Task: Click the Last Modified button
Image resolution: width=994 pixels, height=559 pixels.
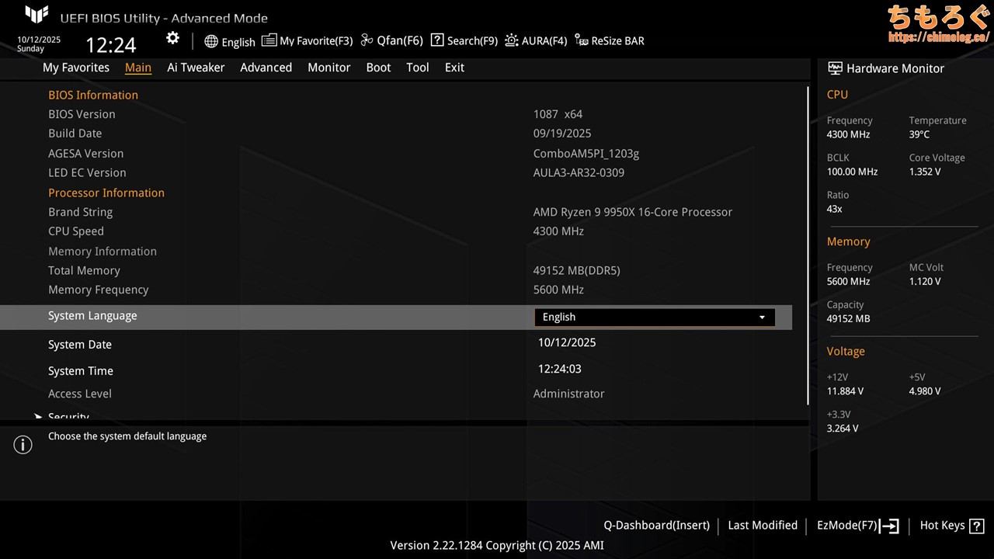Action: [762, 526]
